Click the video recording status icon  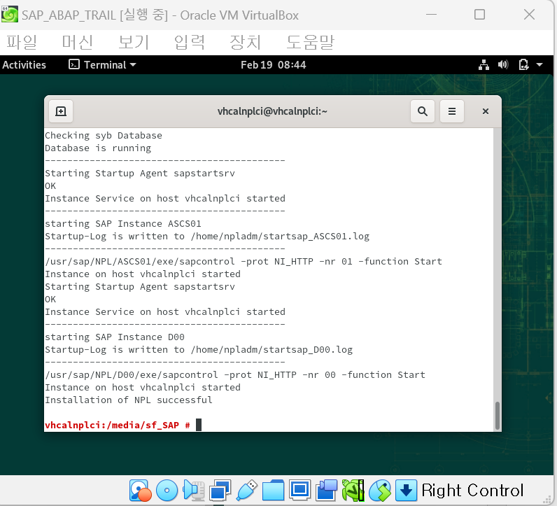point(327,491)
